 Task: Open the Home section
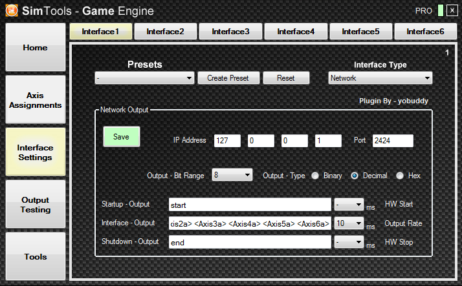click(36, 47)
